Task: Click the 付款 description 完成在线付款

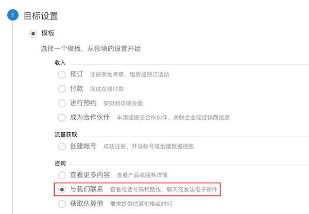Action: point(107,89)
